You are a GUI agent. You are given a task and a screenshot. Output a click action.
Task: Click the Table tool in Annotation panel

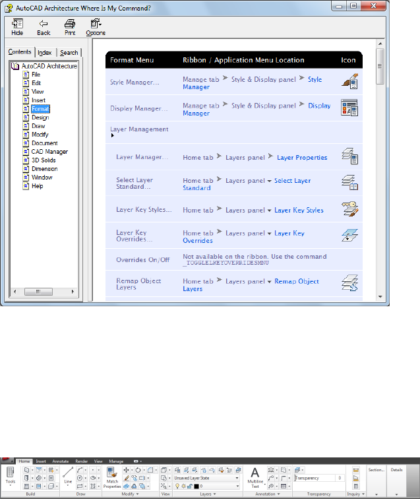pyautogui.click(x=284, y=486)
